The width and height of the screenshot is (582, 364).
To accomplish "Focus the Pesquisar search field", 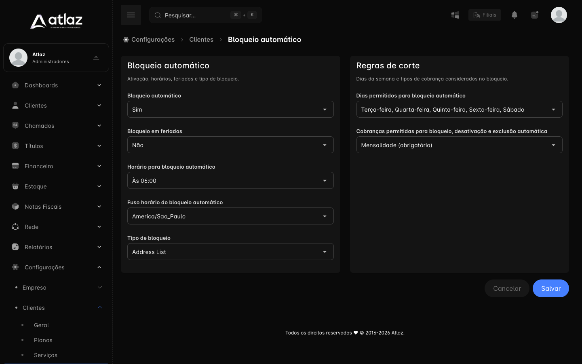I will [206, 15].
